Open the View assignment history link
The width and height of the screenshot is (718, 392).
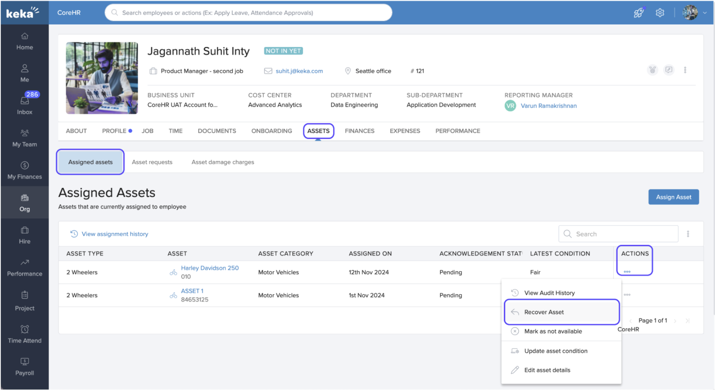tap(114, 234)
